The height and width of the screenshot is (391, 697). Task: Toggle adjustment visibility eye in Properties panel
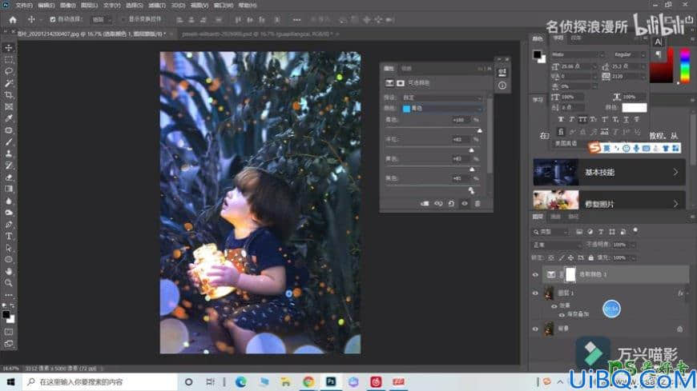click(x=465, y=203)
